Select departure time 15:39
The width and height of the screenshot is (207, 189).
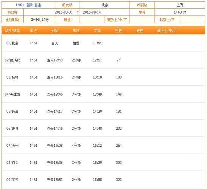tap(97, 163)
